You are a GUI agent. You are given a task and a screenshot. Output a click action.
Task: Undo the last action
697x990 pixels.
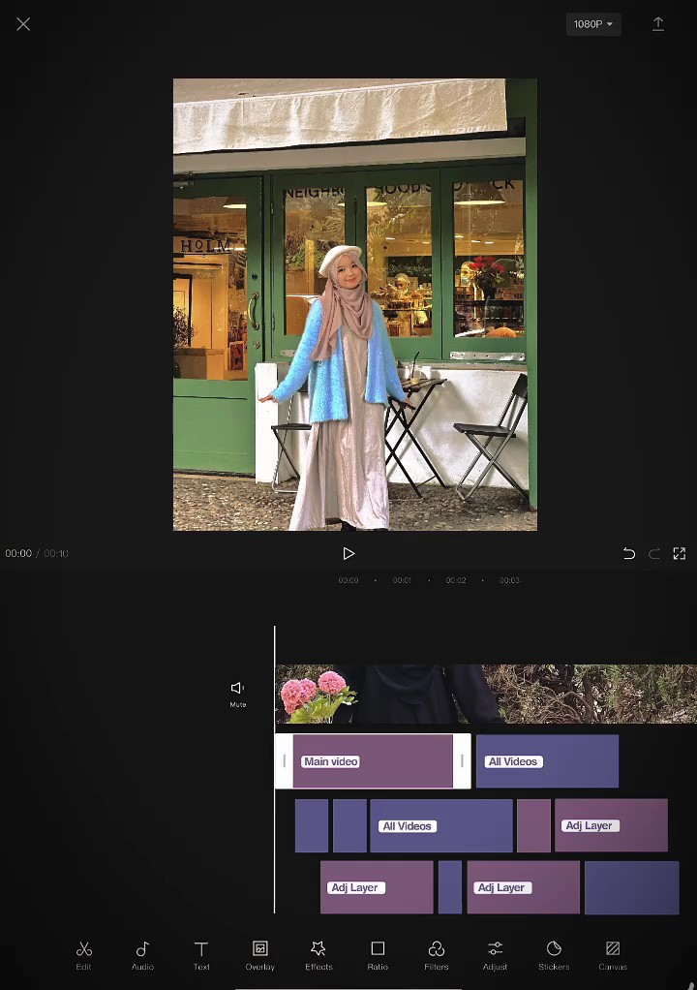(x=628, y=554)
